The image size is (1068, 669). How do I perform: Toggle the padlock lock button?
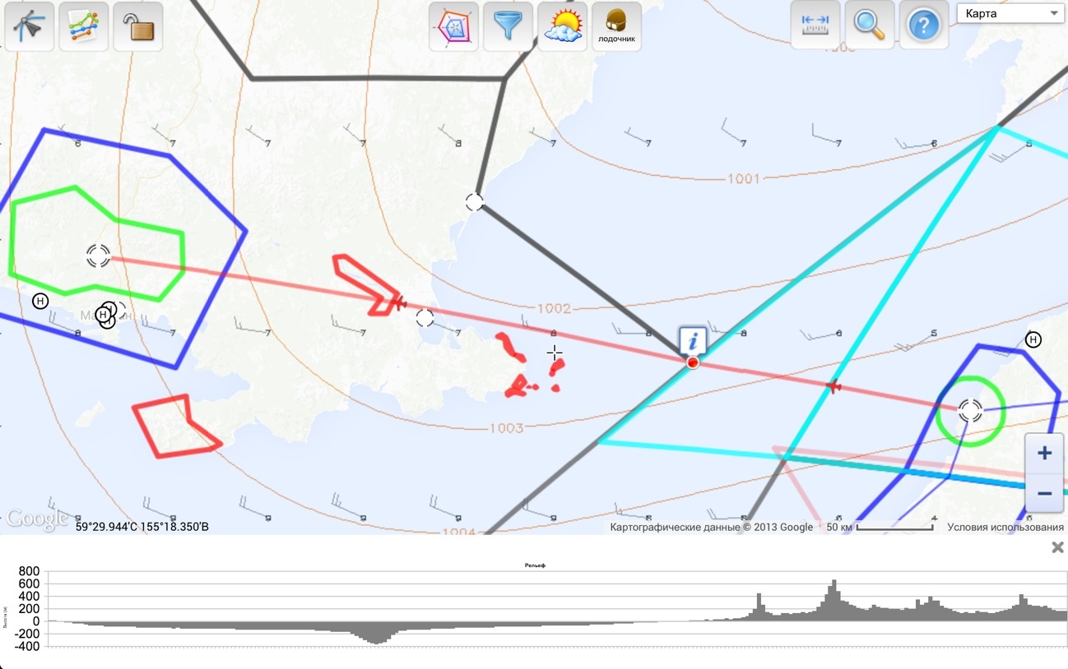click(x=138, y=26)
